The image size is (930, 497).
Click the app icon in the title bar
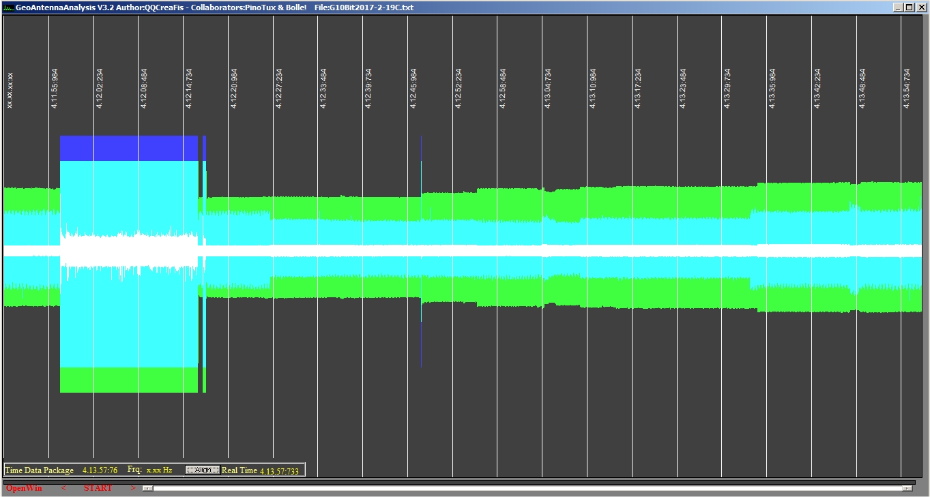tap(9, 7)
